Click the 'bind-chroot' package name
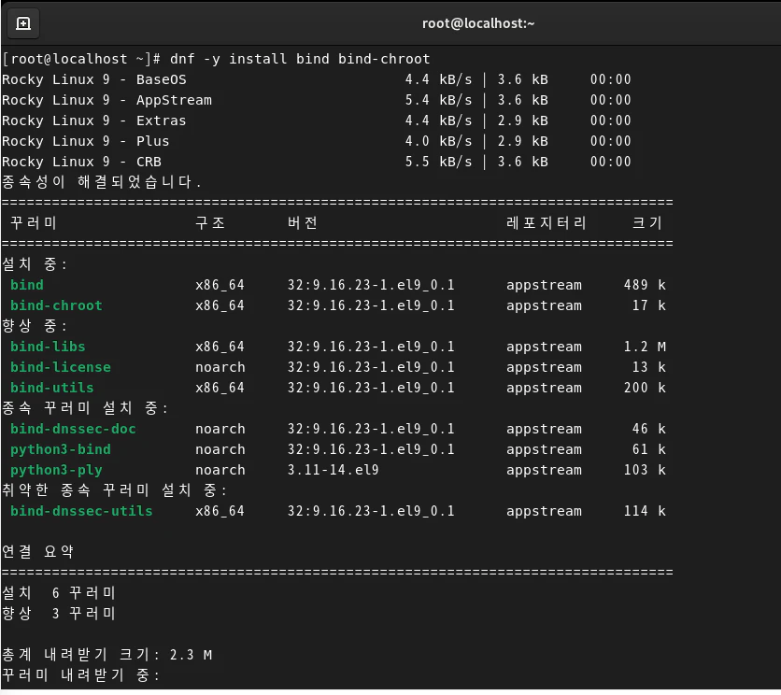This screenshot has width=781, height=695. click(x=56, y=305)
